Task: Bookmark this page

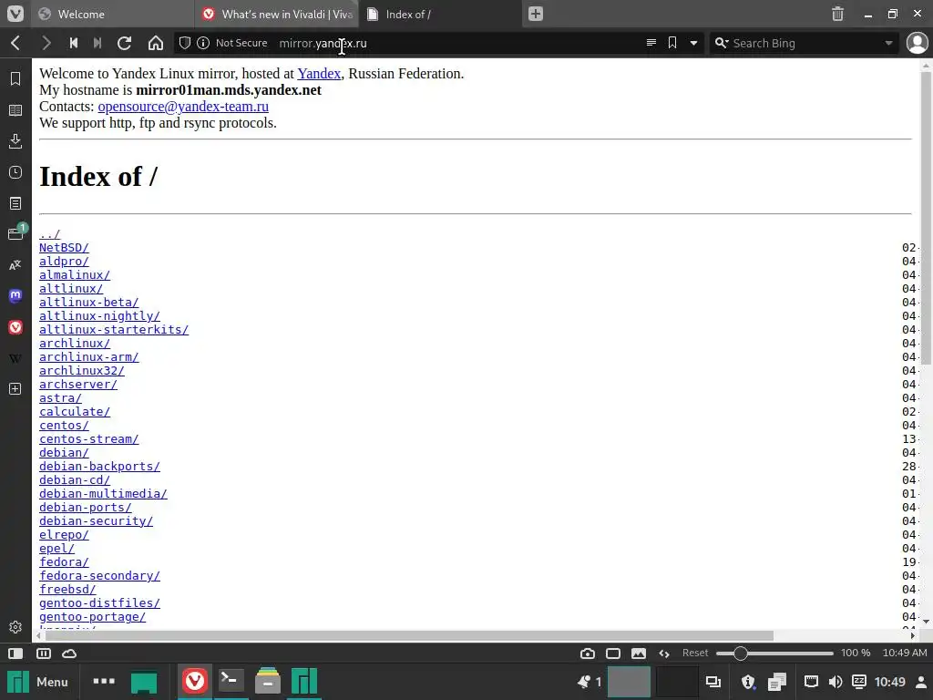Action: pyautogui.click(x=672, y=43)
